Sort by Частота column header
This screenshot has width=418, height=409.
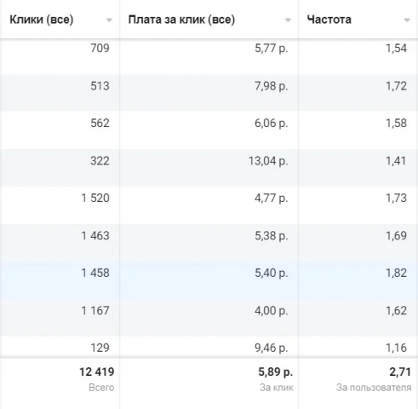click(x=329, y=20)
